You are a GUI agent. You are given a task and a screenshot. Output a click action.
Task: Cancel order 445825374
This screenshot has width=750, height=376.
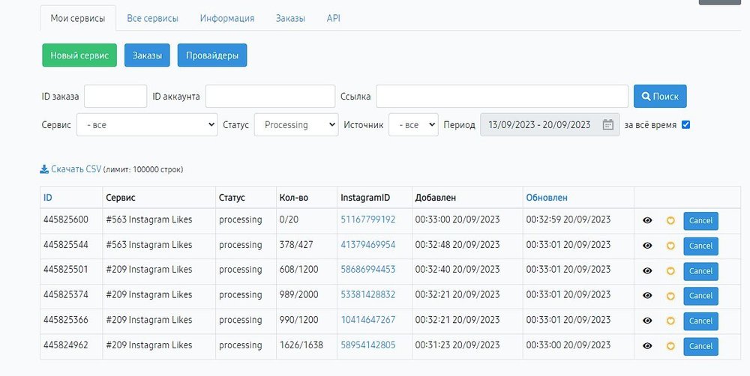tap(700, 296)
